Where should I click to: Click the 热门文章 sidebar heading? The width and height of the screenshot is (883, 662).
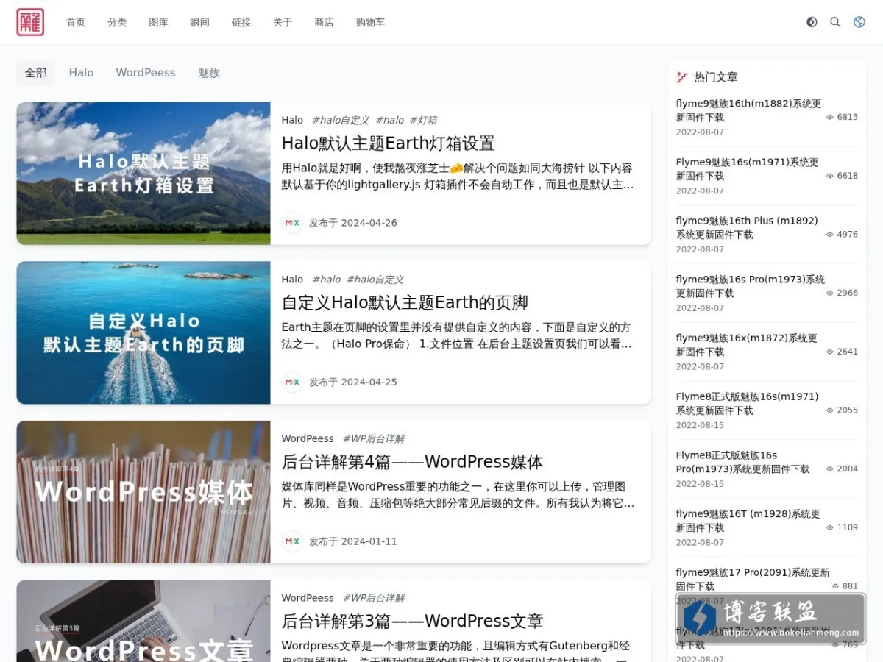point(715,76)
